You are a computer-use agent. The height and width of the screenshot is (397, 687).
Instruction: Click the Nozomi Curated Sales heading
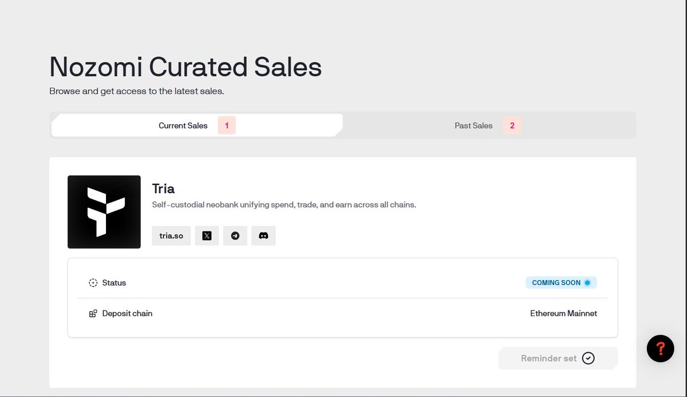[x=185, y=67]
